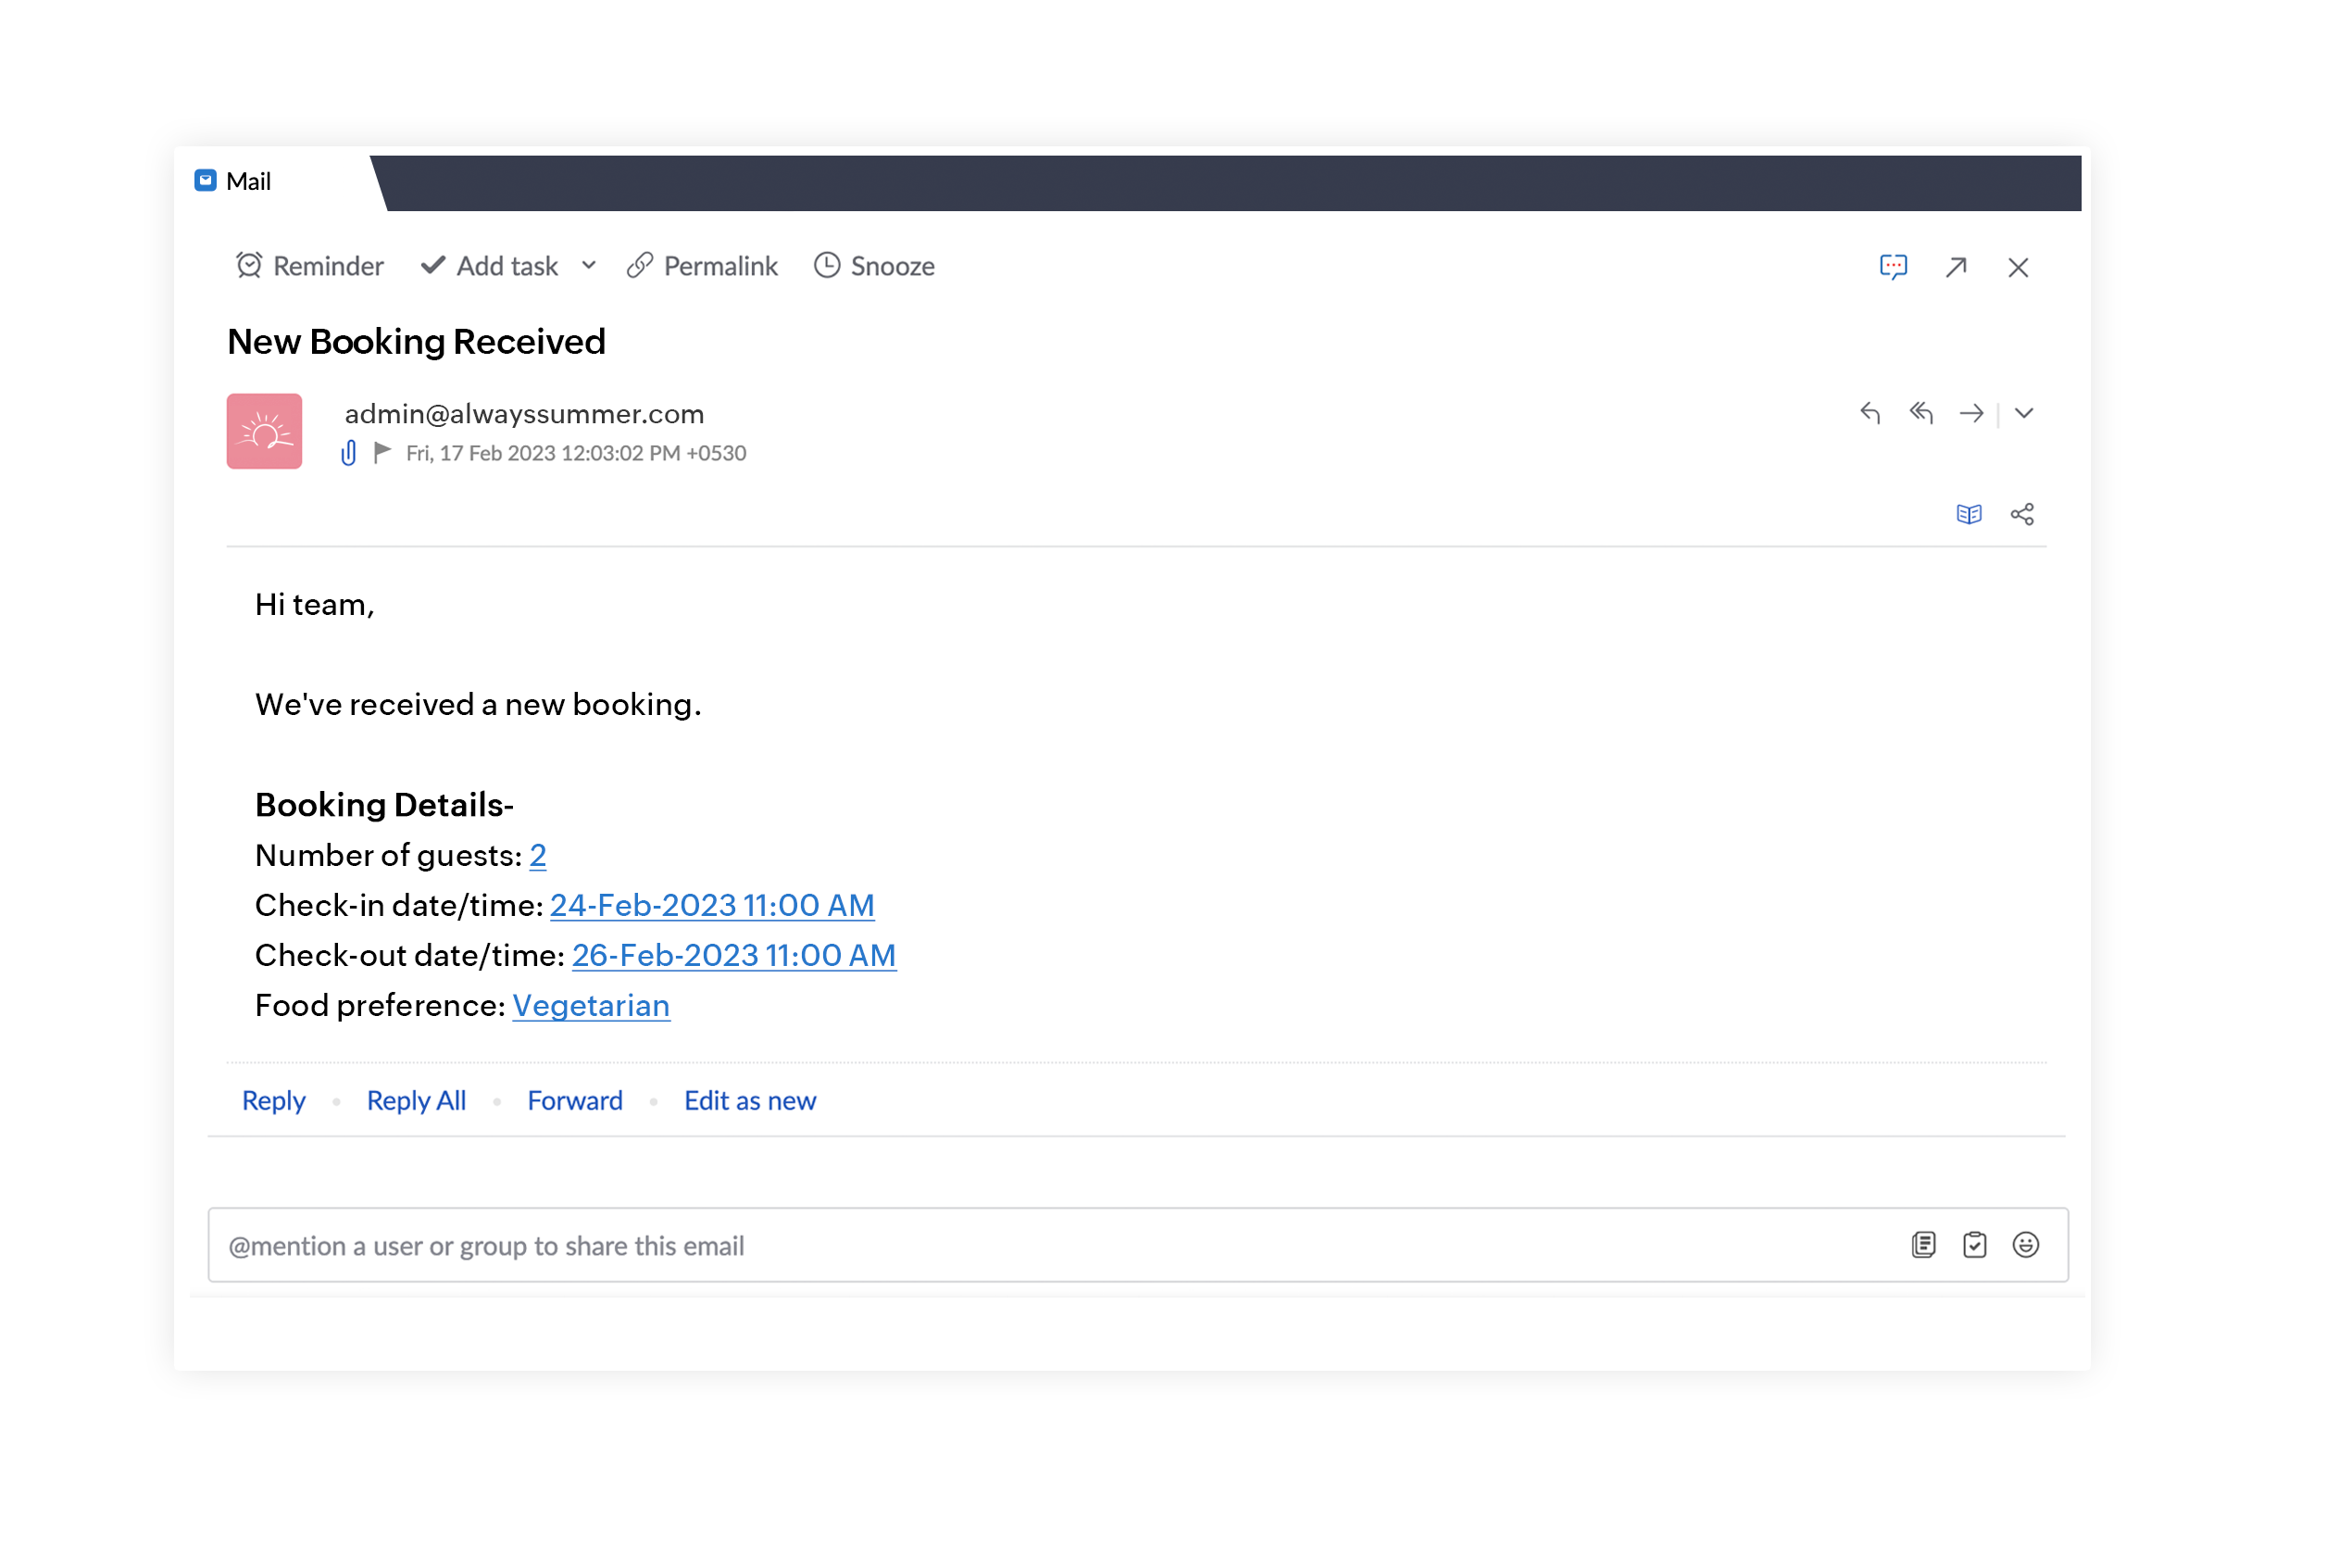Open the attachment paperclip icon
Image resolution: width=2327 pixels, height=1568 pixels.
(349, 453)
